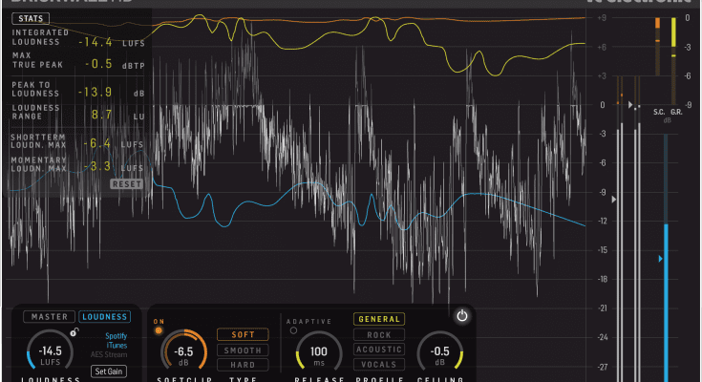Click the lock icon near Loudness knob
Image resolution: width=702 pixels, height=382 pixels.
pyautogui.click(x=75, y=330)
